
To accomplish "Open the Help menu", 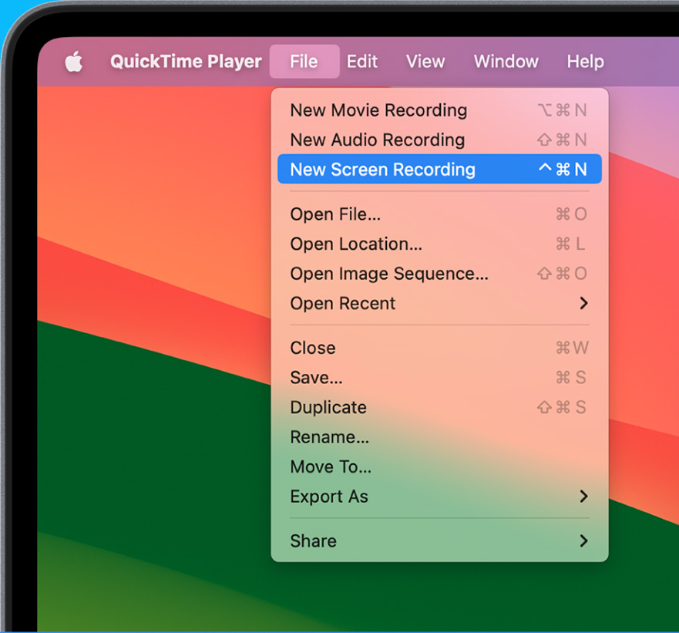I will pyautogui.click(x=585, y=62).
